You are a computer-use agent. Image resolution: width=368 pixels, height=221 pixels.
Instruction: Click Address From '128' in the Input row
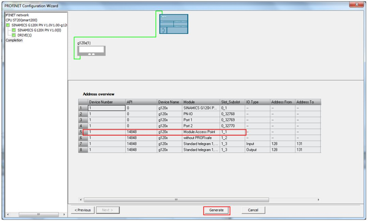tap(282, 144)
